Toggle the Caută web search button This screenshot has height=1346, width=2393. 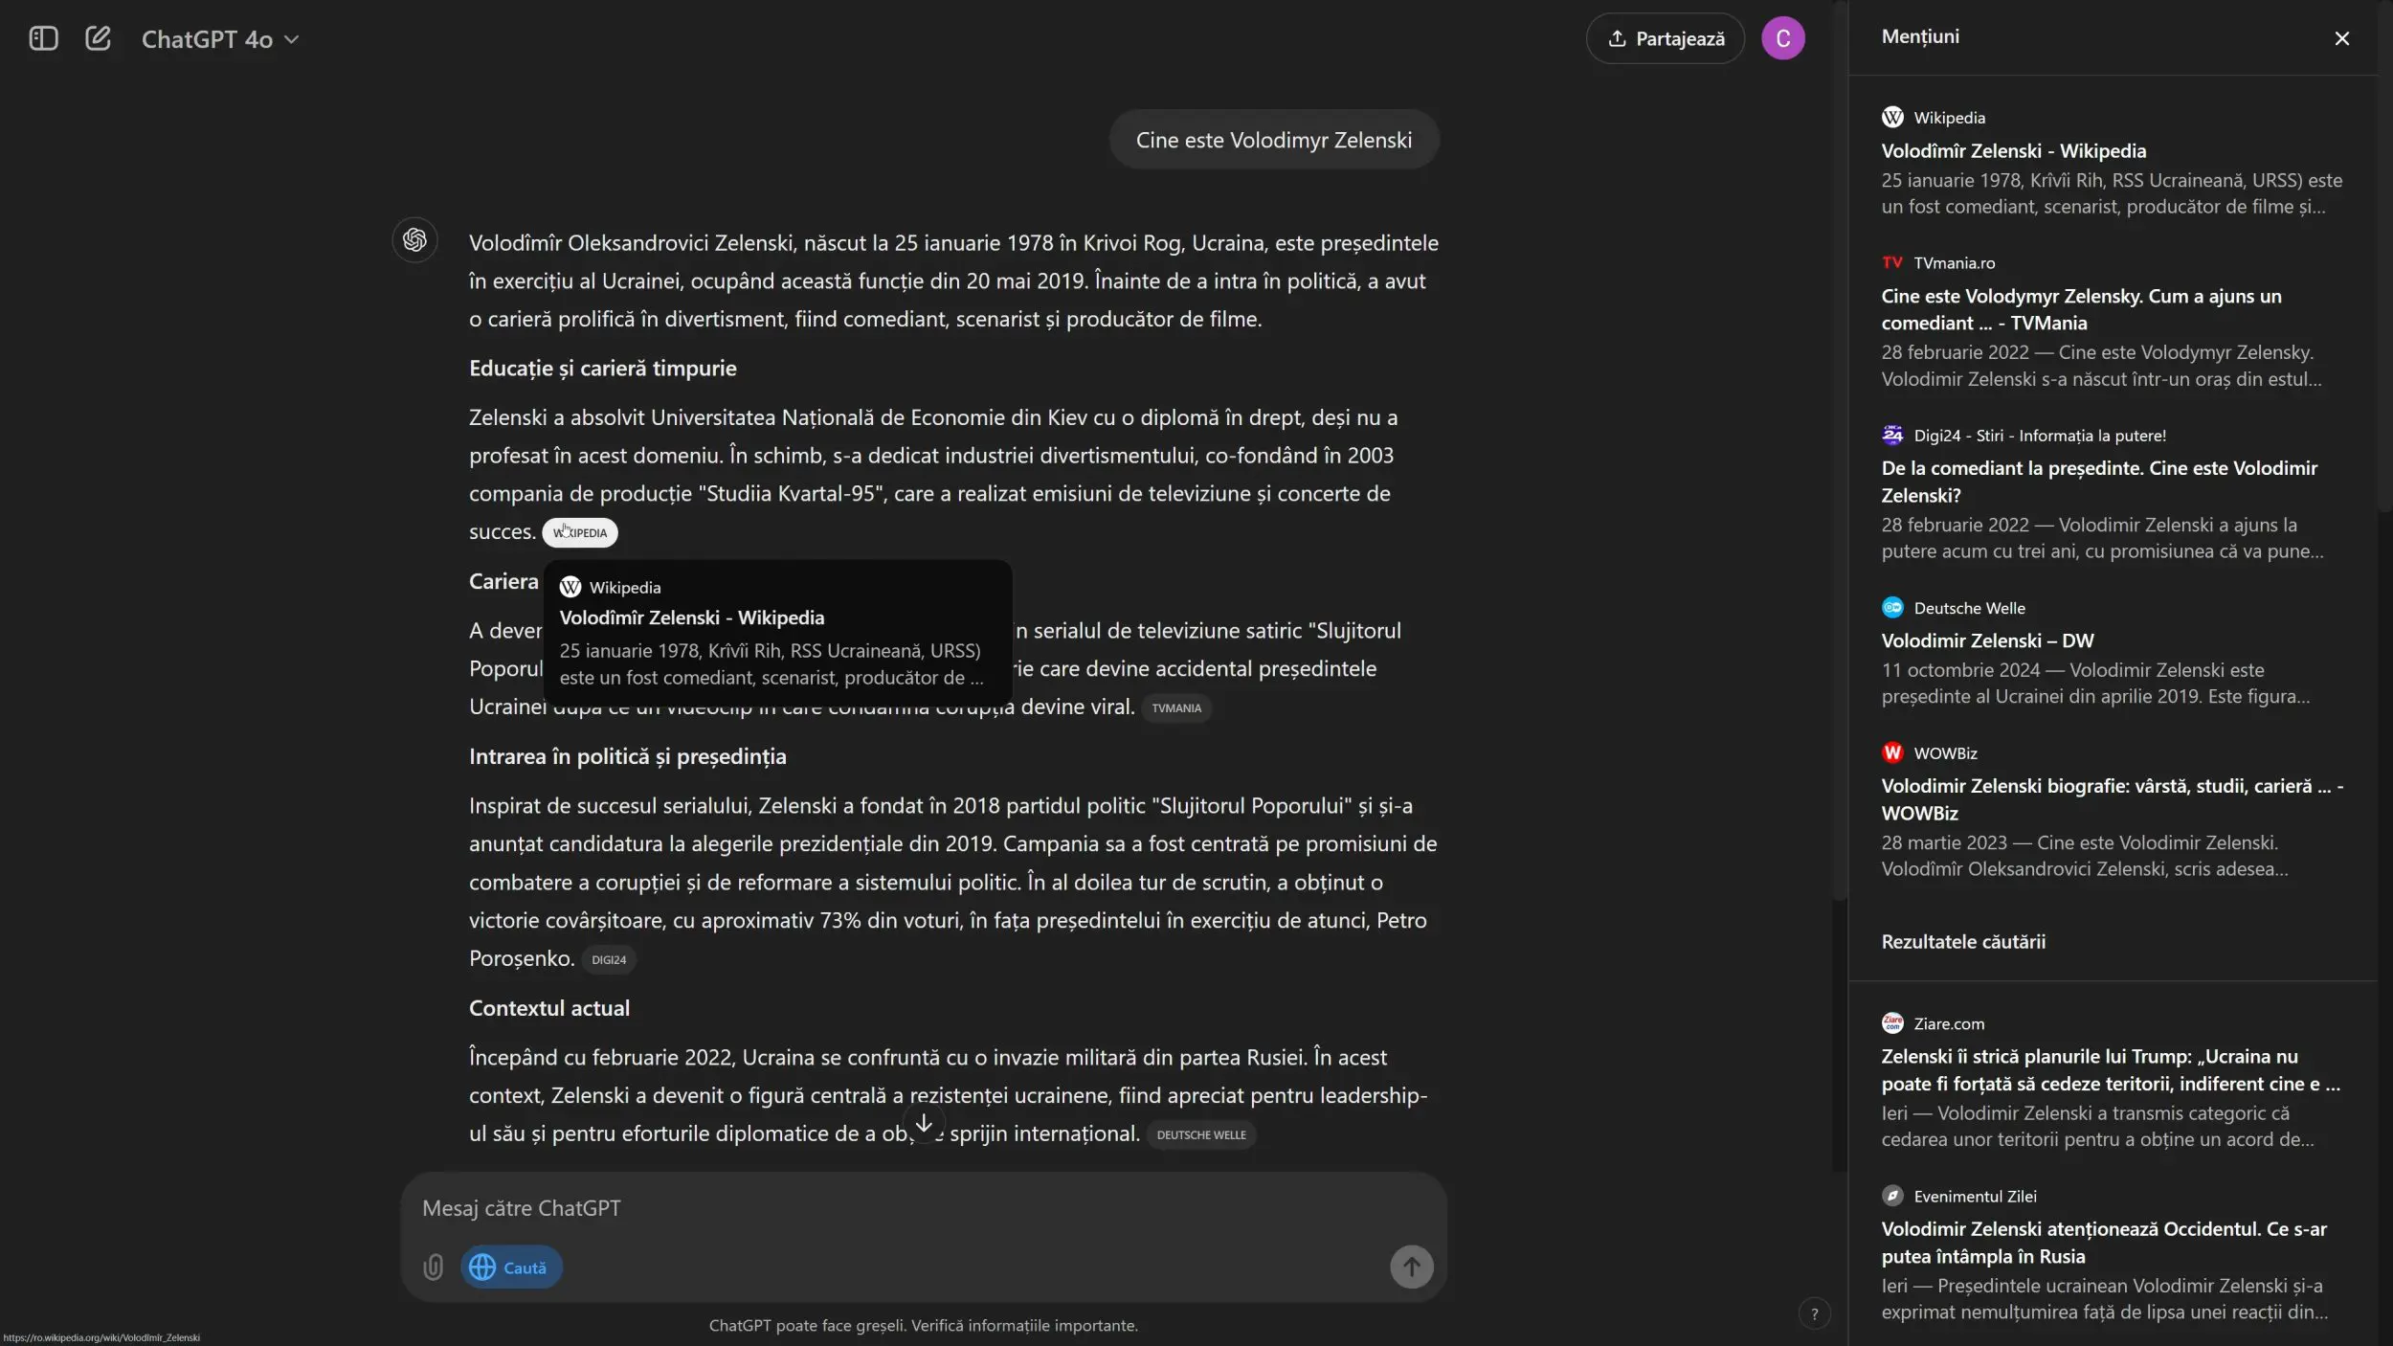coord(511,1267)
